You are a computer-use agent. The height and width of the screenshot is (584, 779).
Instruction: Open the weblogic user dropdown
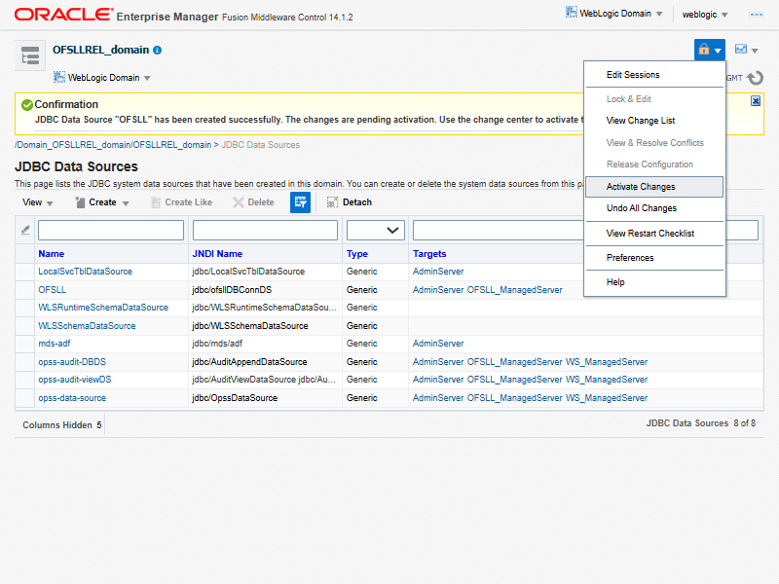705,15
